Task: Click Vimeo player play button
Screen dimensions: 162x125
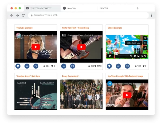Action: click(x=110, y=56)
